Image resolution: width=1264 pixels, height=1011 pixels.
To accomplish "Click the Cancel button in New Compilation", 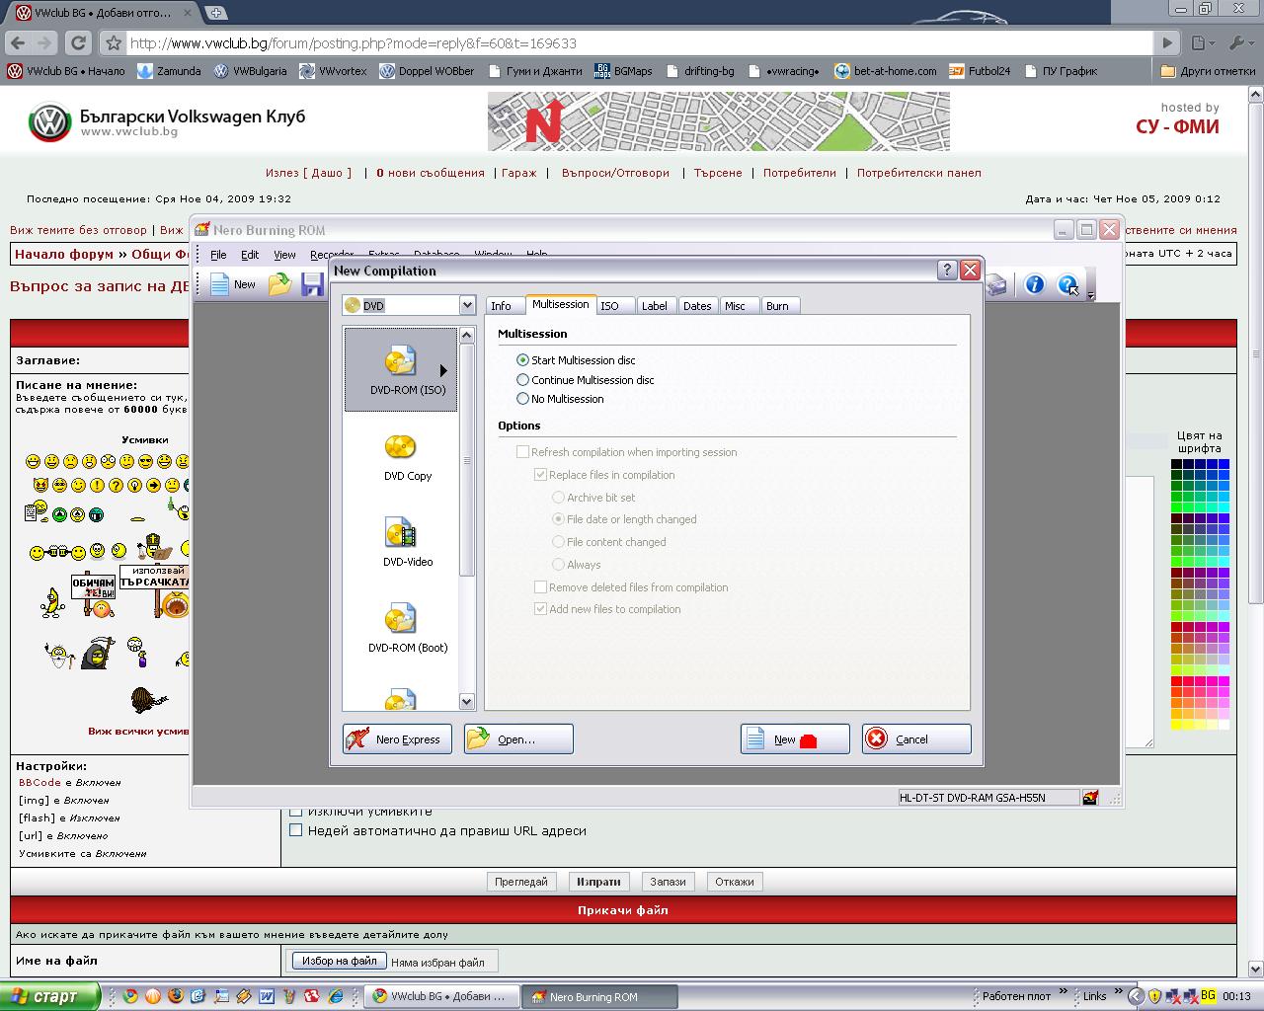I will pos(915,739).
